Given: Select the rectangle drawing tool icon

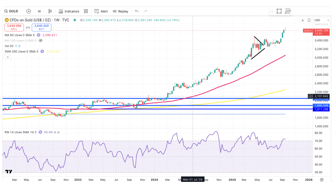Looking at the screenshot, I should click(x=279, y=11).
